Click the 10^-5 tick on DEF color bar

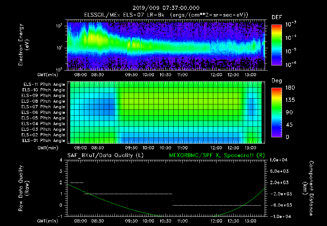tap(291, 51)
